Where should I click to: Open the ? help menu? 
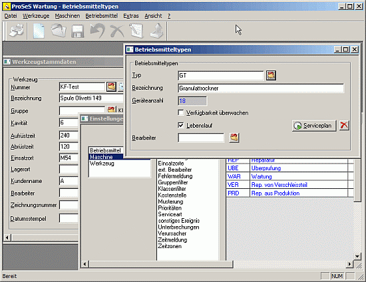pos(169,16)
